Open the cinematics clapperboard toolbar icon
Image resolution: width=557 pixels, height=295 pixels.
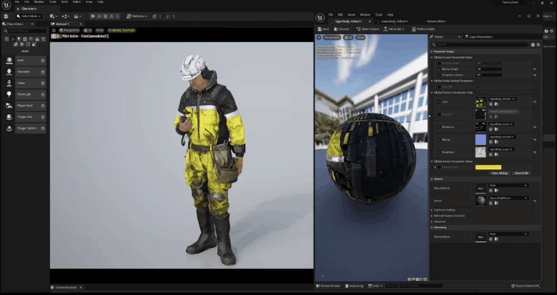(76, 16)
